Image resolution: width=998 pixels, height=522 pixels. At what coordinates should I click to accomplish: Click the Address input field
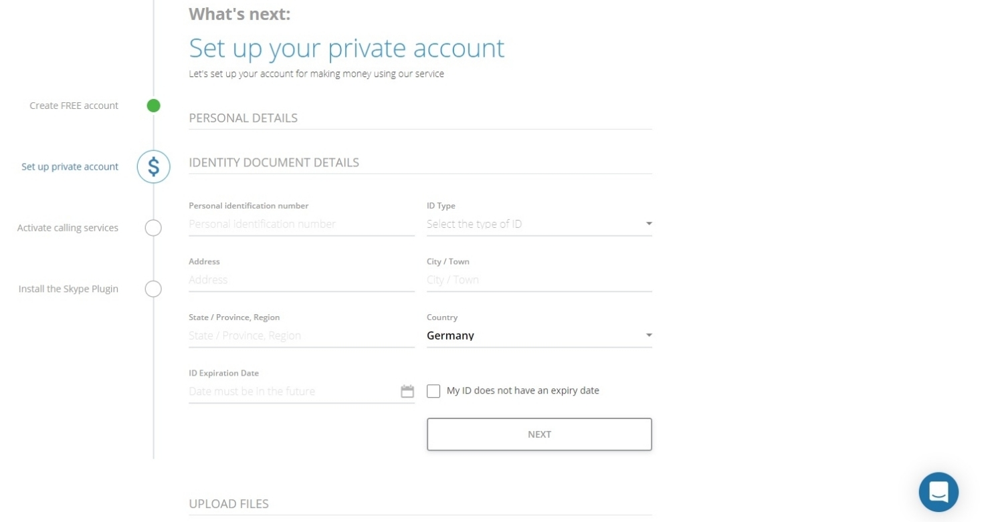302,280
